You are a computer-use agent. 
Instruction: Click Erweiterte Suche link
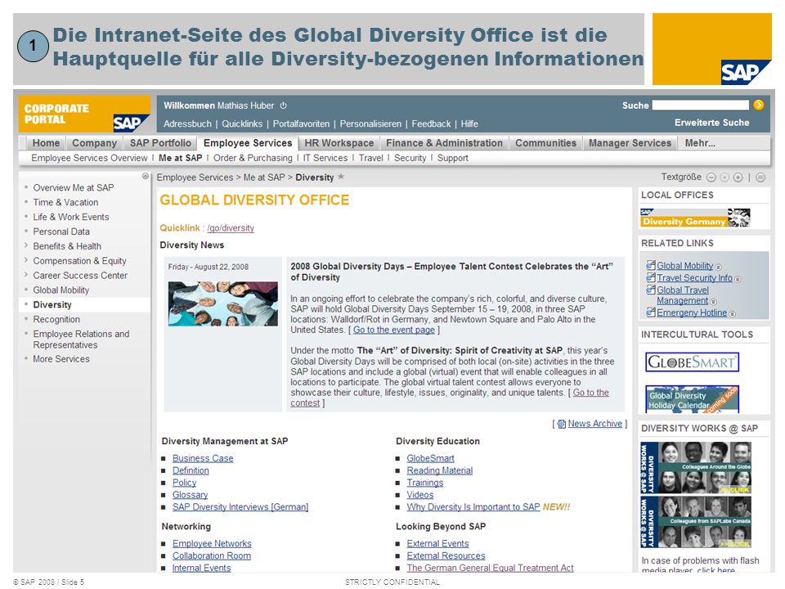click(x=711, y=123)
